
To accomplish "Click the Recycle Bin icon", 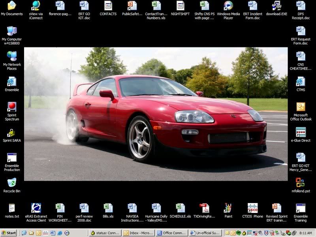I will tap(12, 183).
